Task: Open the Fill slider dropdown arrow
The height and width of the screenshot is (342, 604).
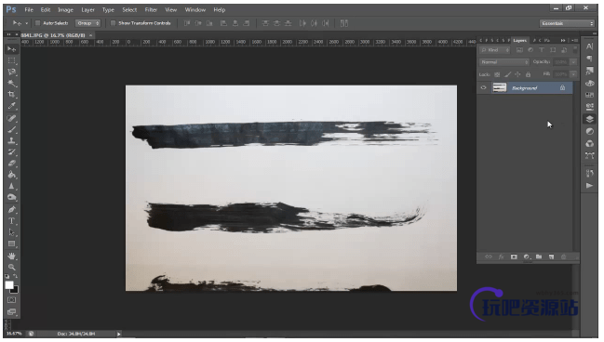Action: pos(573,74)
